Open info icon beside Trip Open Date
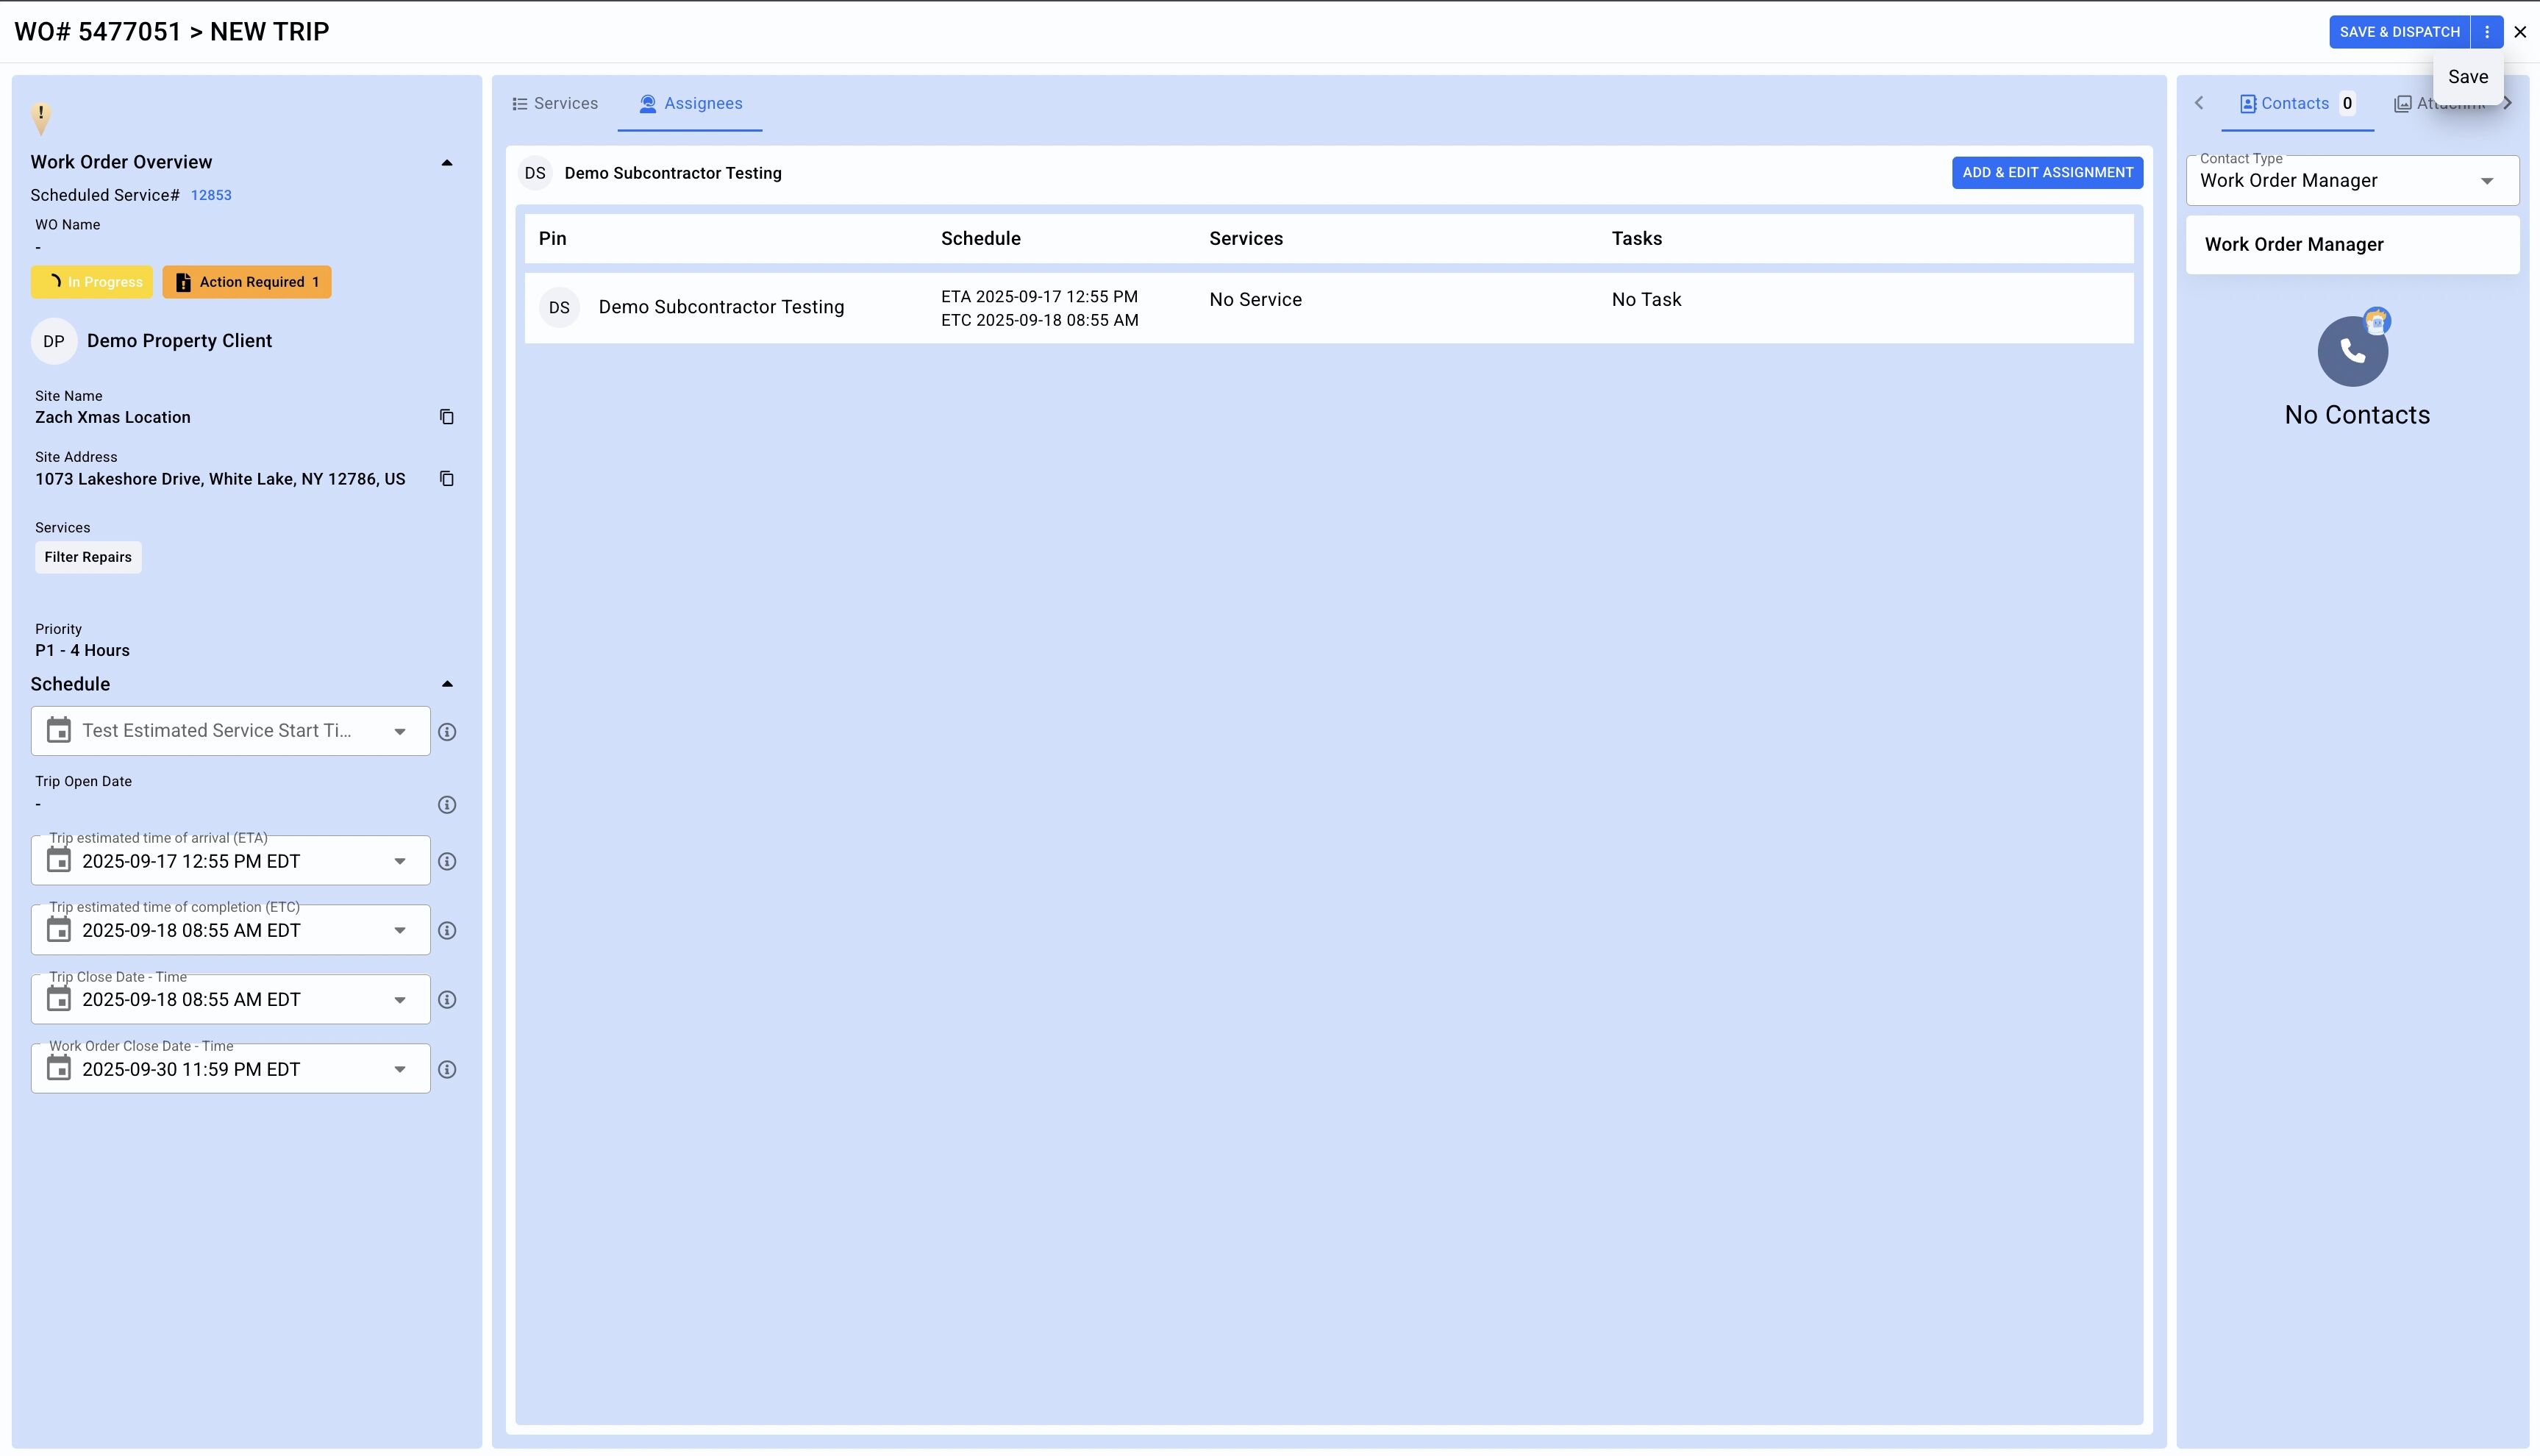 pyautogui.click(x=447, y=805)
